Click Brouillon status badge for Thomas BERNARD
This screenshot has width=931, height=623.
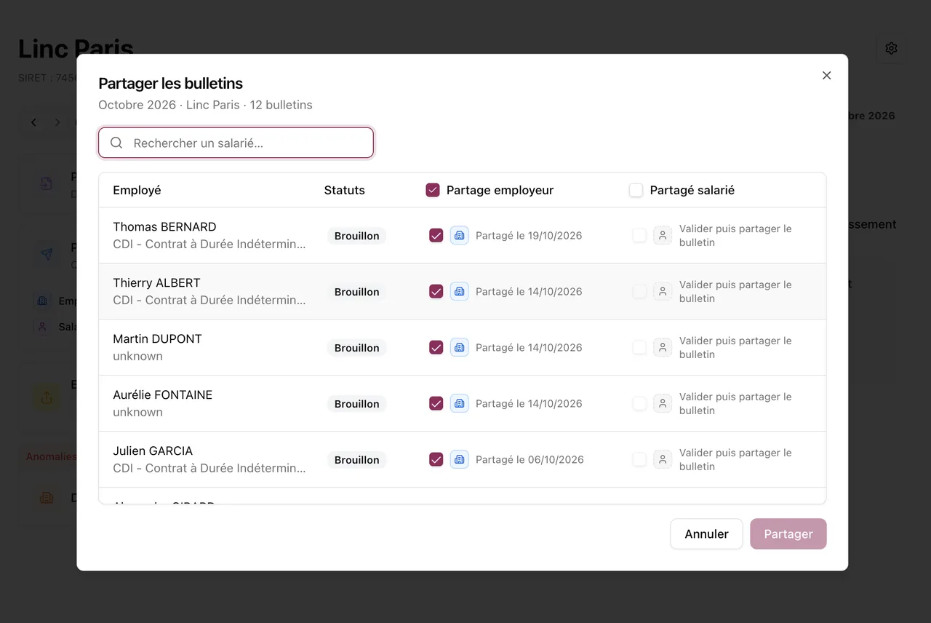[x=357, y=236]
